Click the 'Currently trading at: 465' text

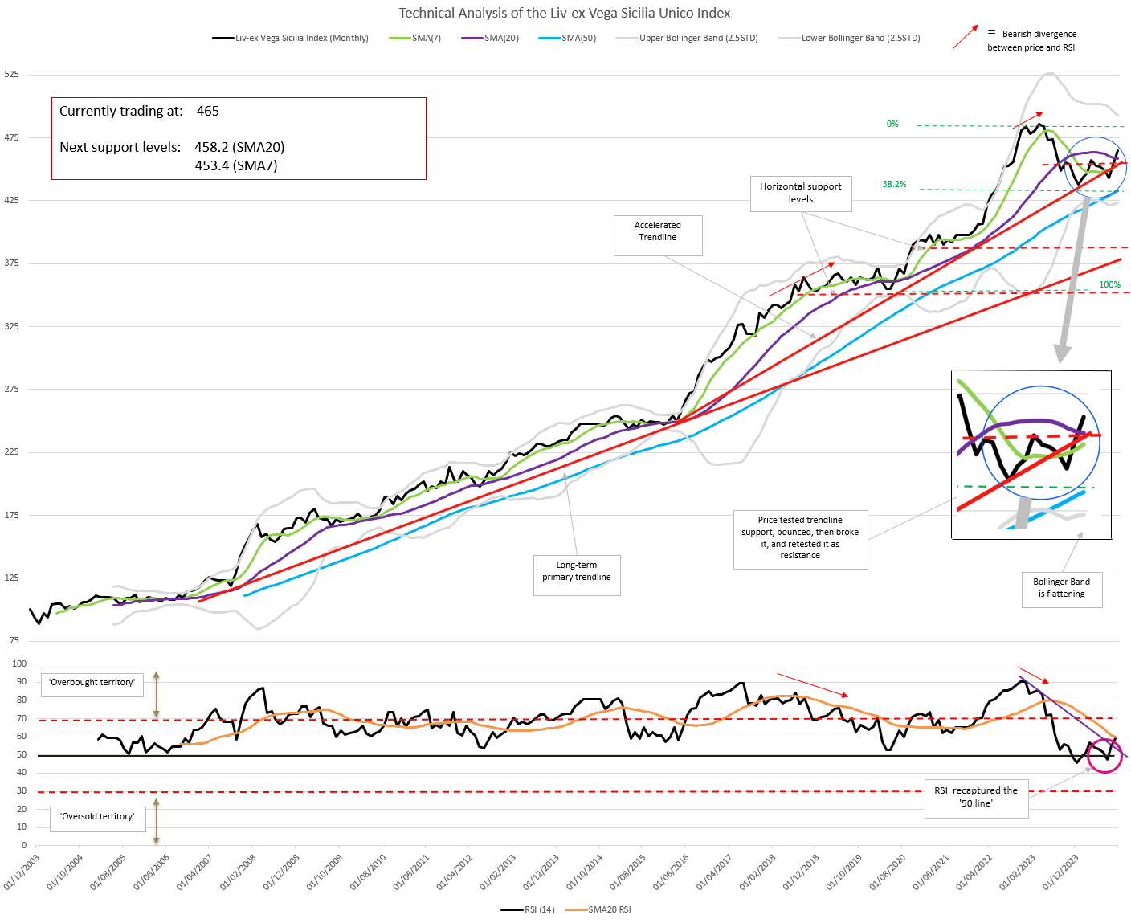pos(139,111)
